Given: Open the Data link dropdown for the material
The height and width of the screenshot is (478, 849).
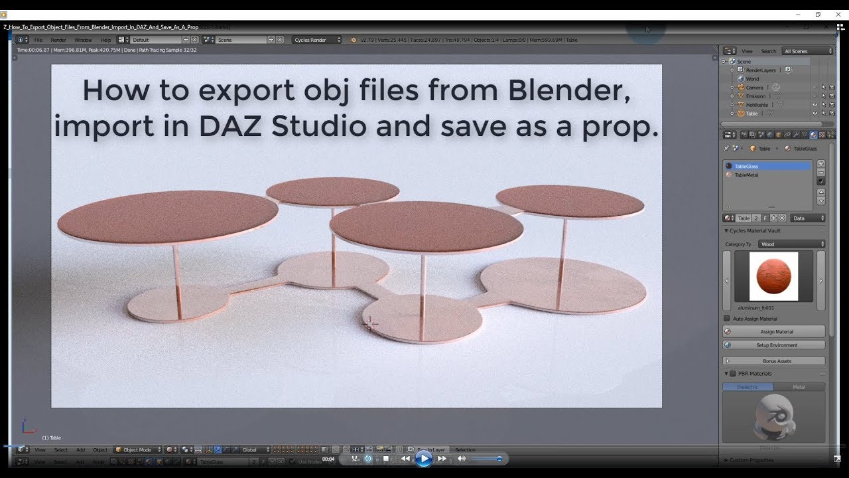Looking at the screenshot, I should pos(808,218).
